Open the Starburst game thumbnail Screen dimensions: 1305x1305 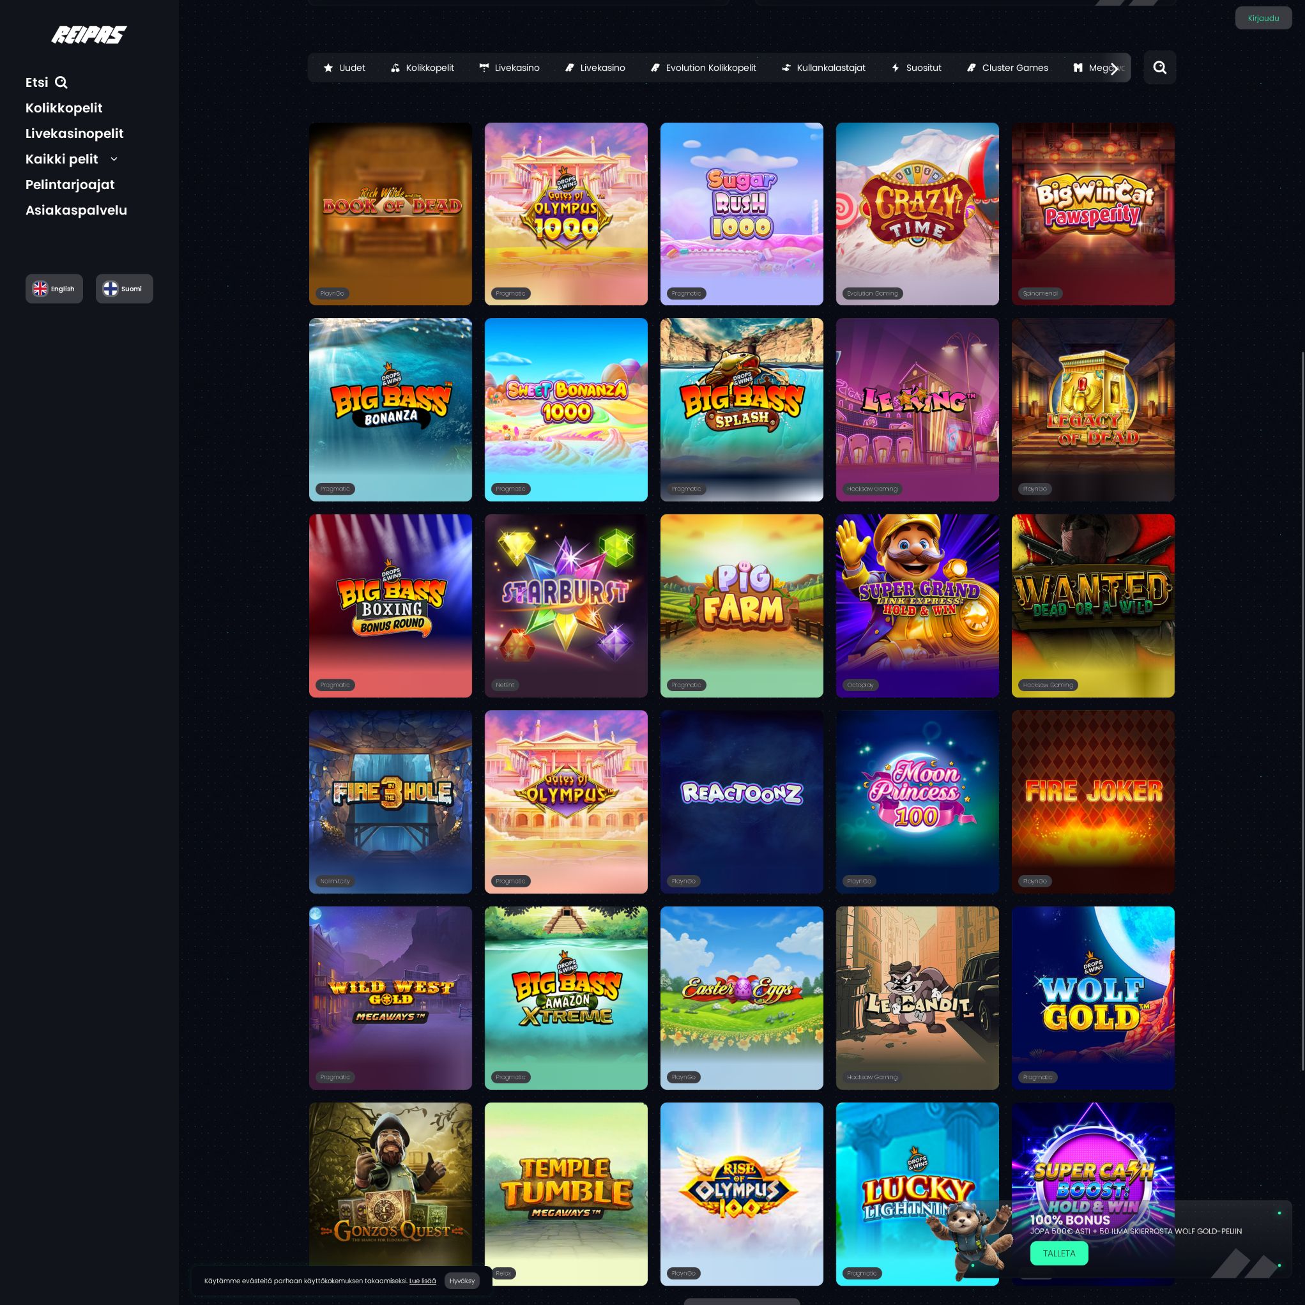pyautogui.click(x=565, y=605)
